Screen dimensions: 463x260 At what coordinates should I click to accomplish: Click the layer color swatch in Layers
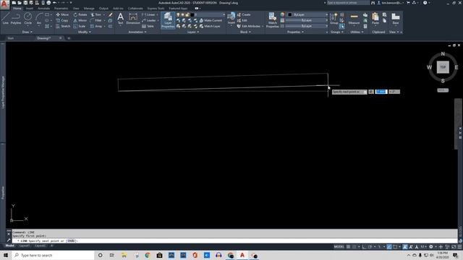coord(192,14)
